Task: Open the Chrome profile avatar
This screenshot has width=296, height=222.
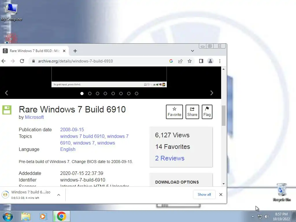Action: (x=210, y=61)
